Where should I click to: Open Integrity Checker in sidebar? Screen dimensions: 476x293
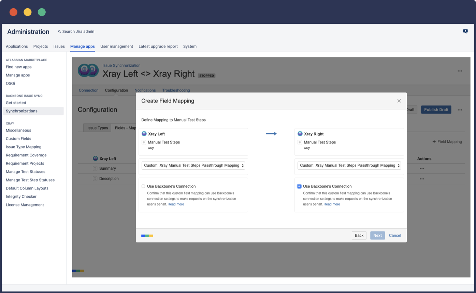pos(21,197)
